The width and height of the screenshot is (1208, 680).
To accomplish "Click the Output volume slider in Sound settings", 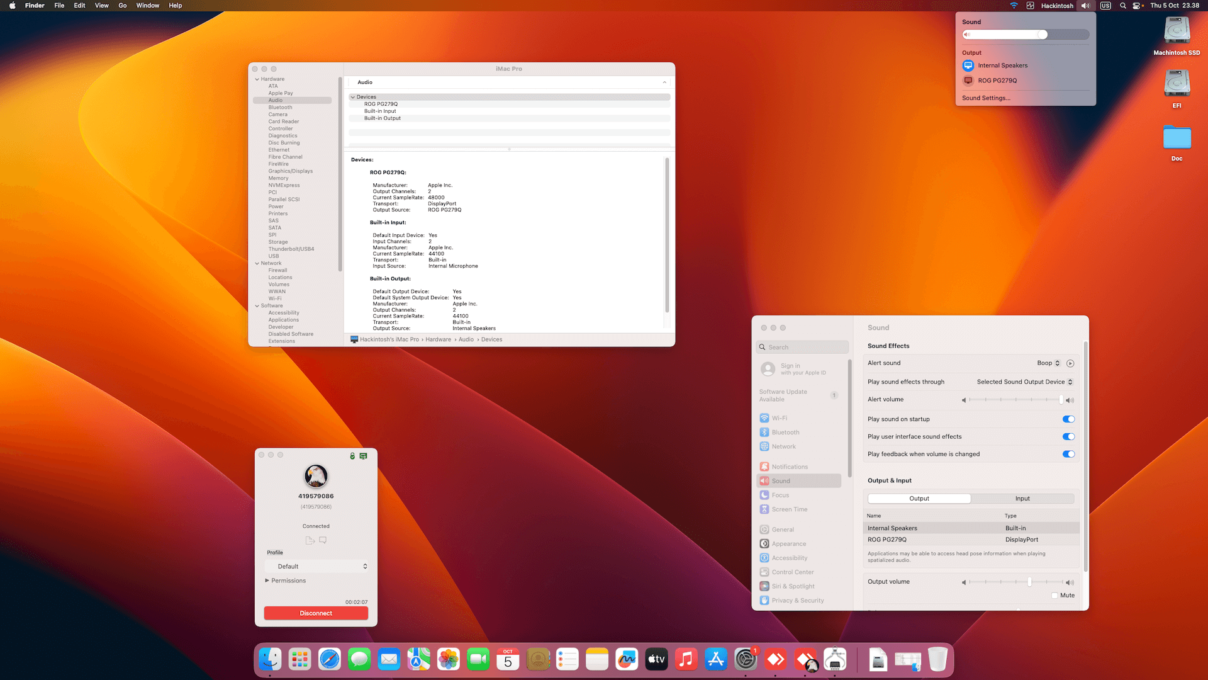I will point(1015,582).
